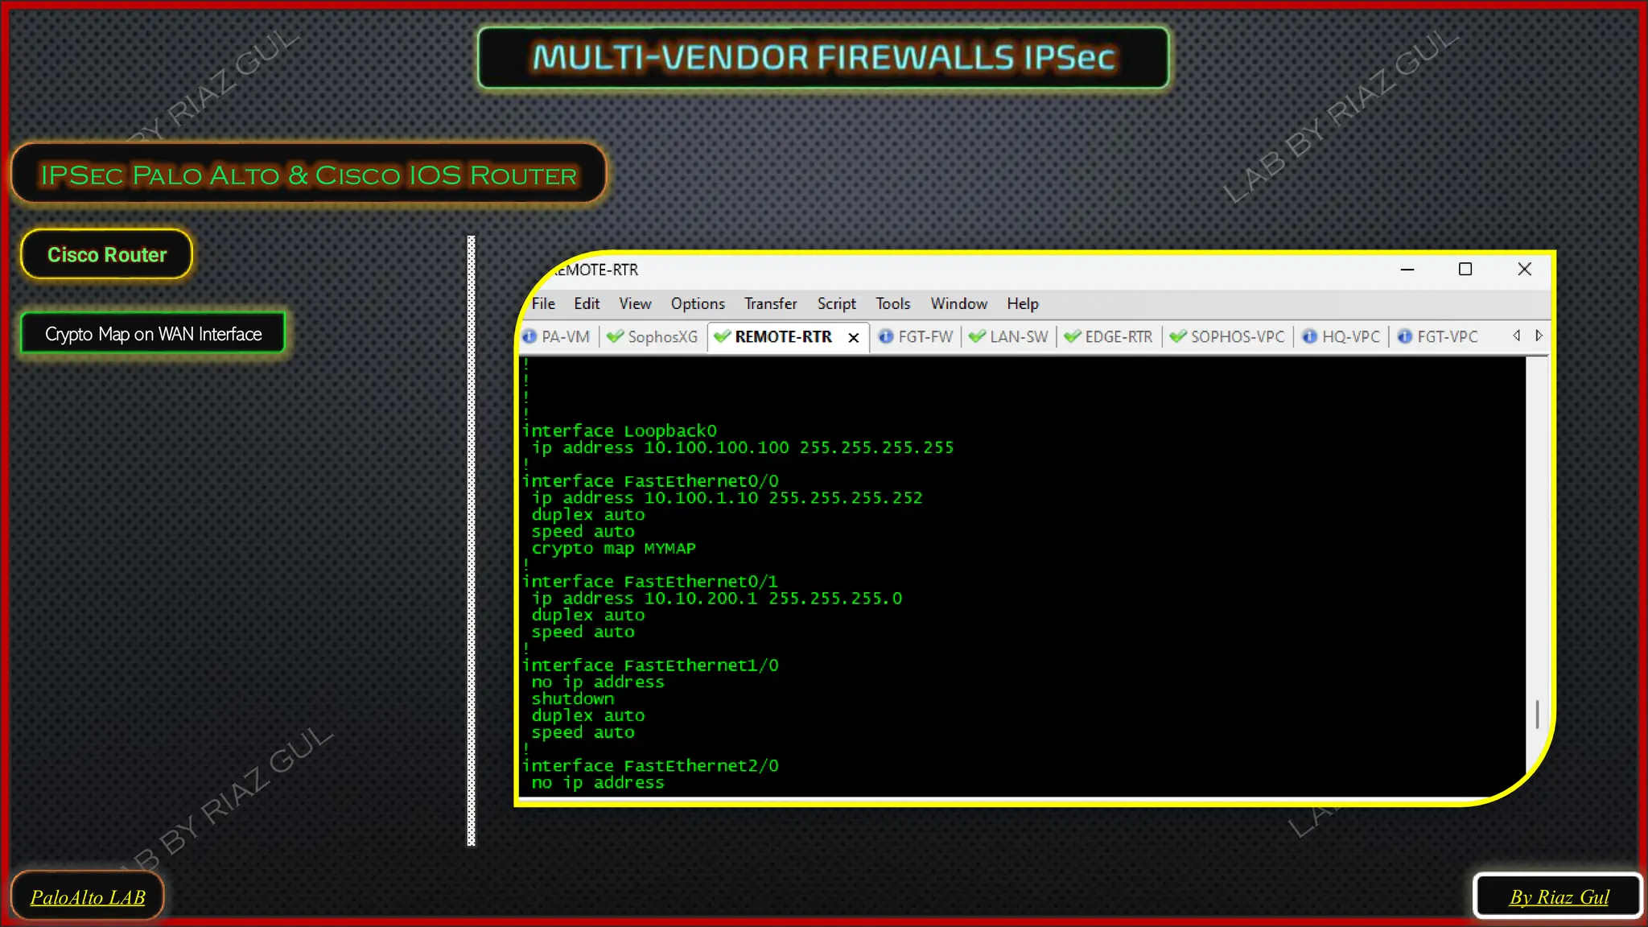Click the Cisco Router label button
This screenshot has height=927, width=1648.
[106, 255]
